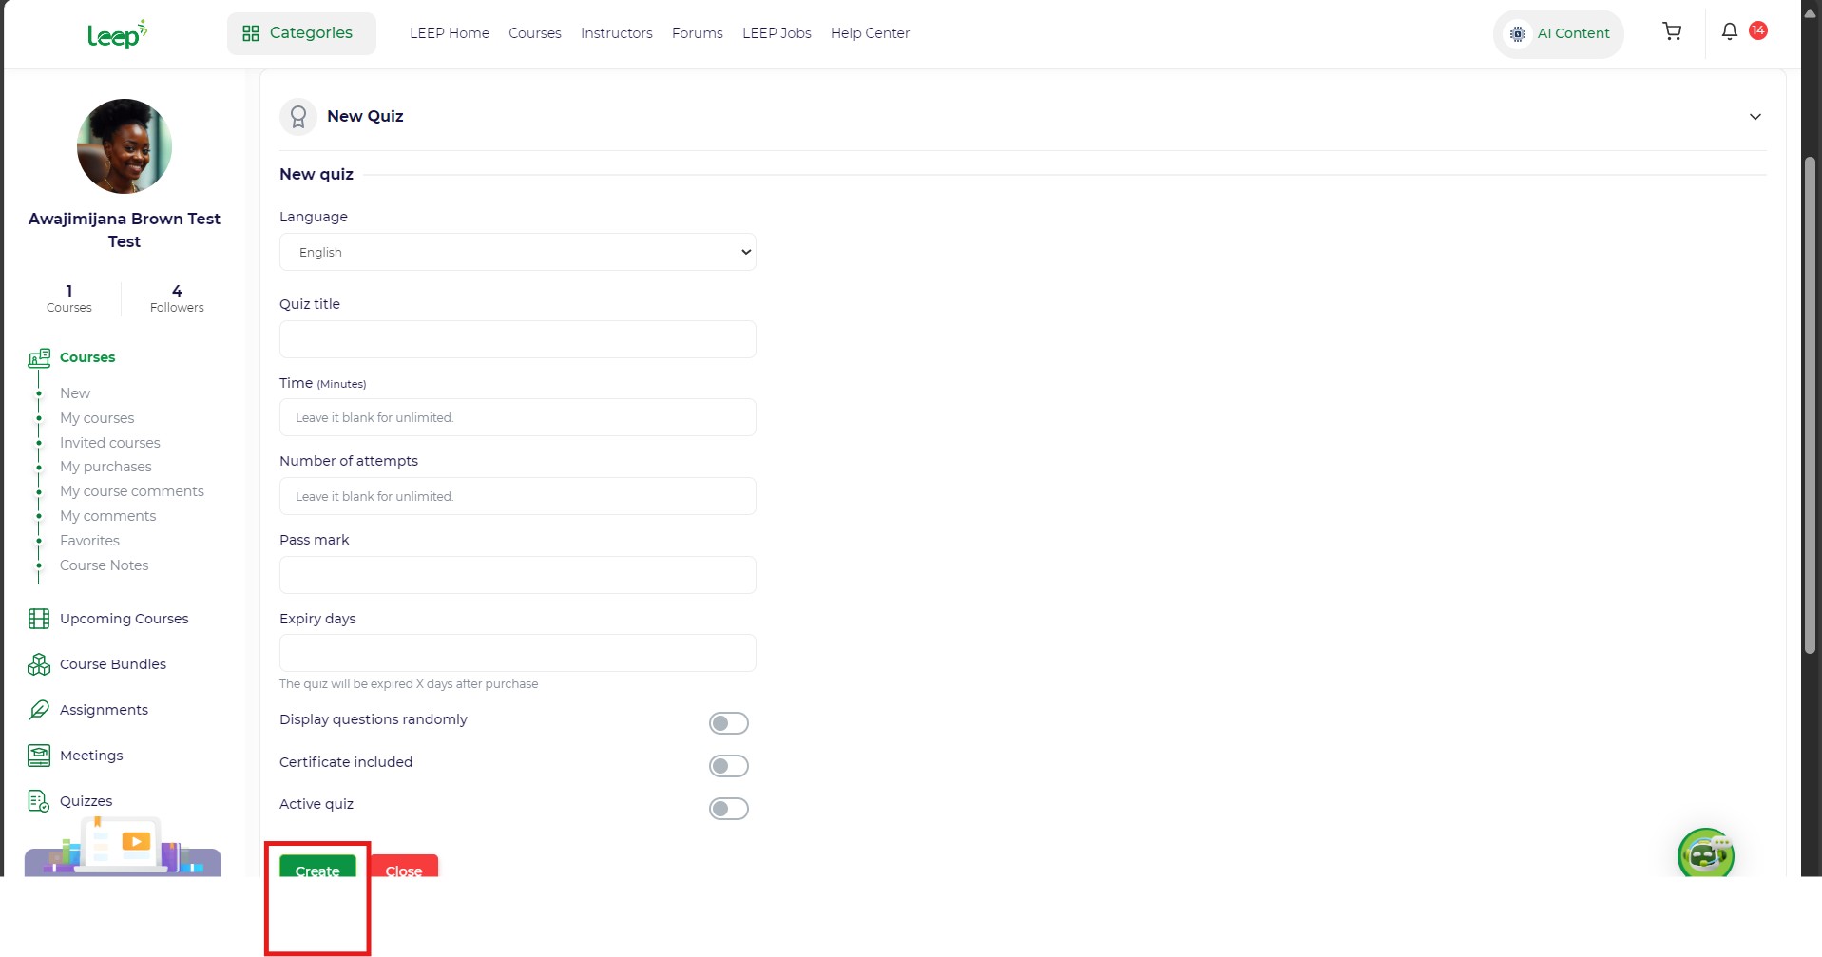Turn on Certificate included switch
The width and height of the screenshot is (1822, 957).
point(728,766)
